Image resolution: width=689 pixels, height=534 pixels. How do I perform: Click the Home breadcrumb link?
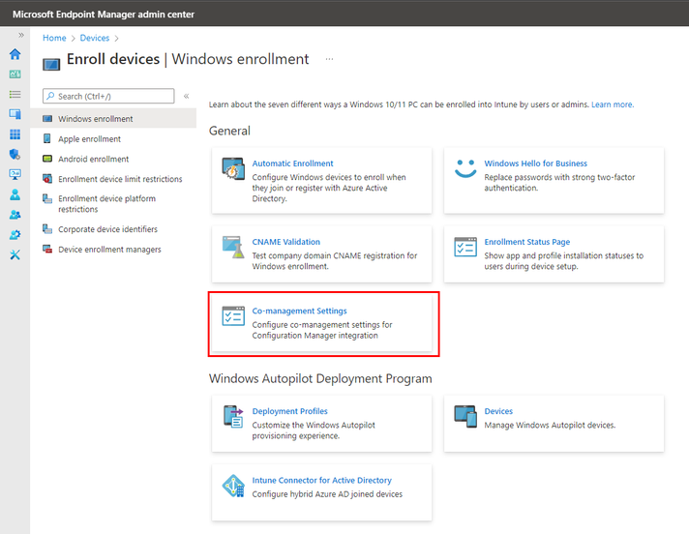click(54, 38)
